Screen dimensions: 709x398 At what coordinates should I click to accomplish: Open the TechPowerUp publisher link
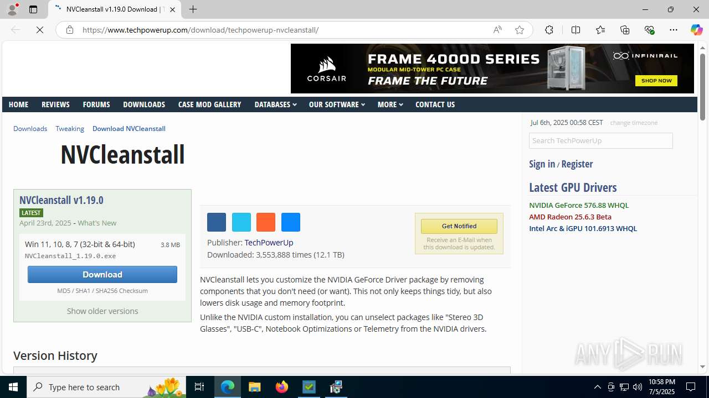[x=269, y=243]
